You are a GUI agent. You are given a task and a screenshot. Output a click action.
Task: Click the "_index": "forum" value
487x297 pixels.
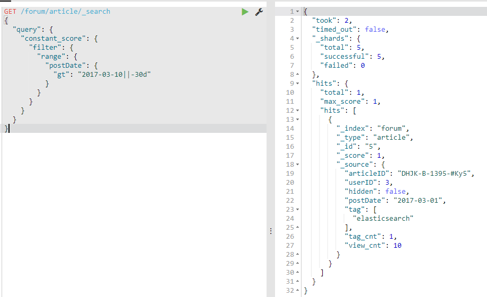pos(391,129)
